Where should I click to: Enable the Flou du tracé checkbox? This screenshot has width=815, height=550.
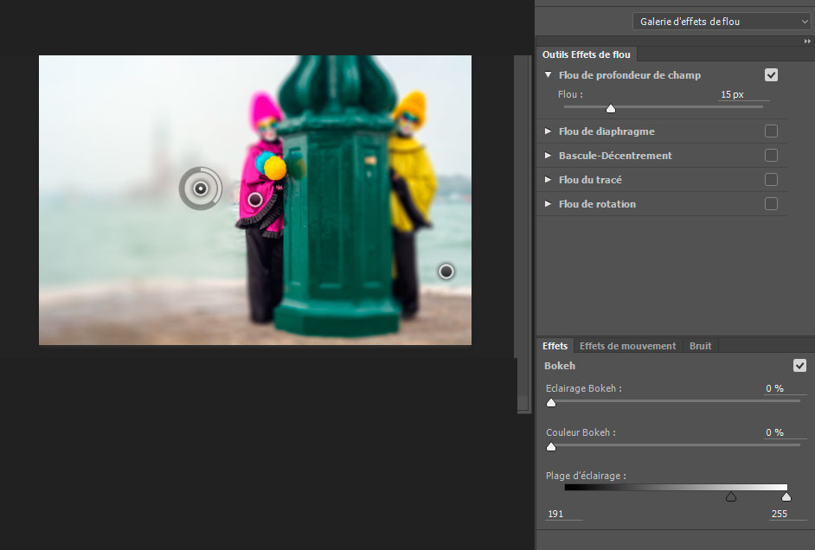[x=771, y=180]
